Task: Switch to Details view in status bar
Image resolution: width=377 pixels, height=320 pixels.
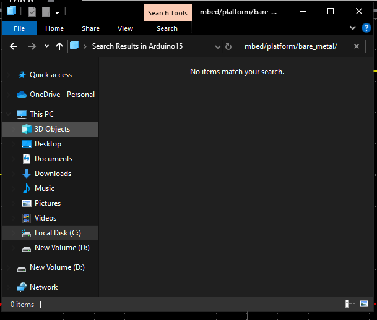Action: 350,304
